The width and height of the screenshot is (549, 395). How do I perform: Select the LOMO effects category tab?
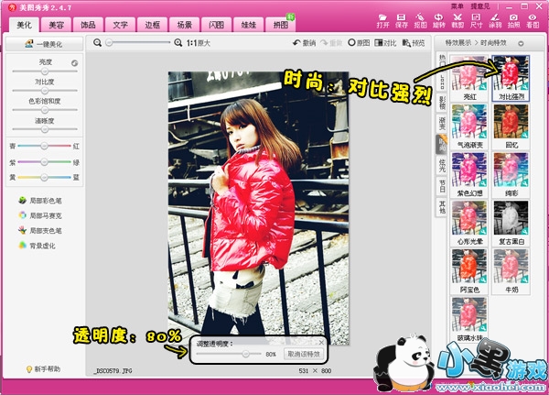(443, 82)
